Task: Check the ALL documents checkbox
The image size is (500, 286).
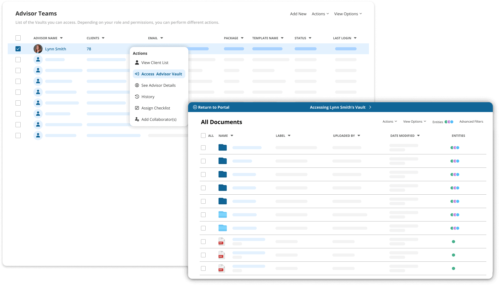Action: pyautogui.click(x=203, y=136)
